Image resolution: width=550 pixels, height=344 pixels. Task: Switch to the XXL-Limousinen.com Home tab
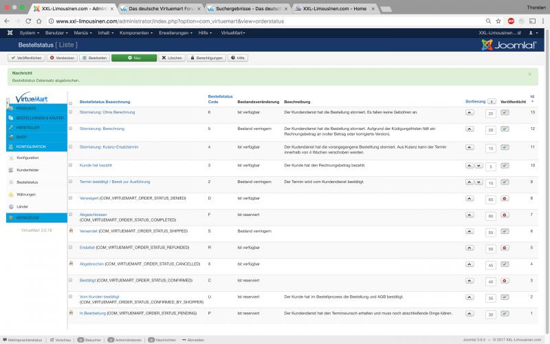331,8
